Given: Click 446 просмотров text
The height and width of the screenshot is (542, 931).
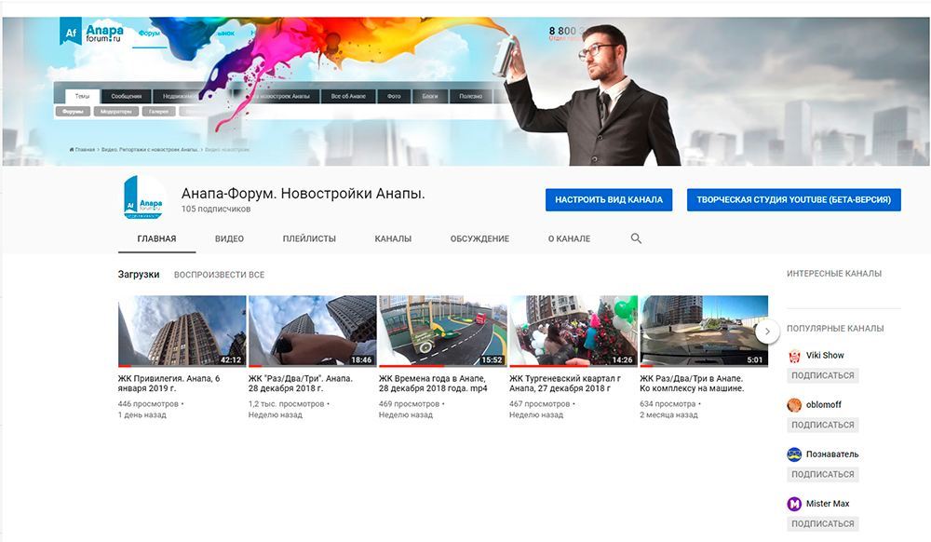Looking at the screenshot, I should 148,403.
